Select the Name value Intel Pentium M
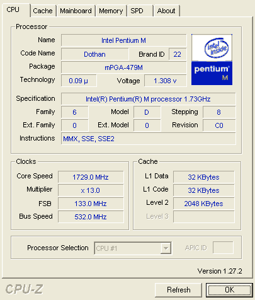 [123, 40]
